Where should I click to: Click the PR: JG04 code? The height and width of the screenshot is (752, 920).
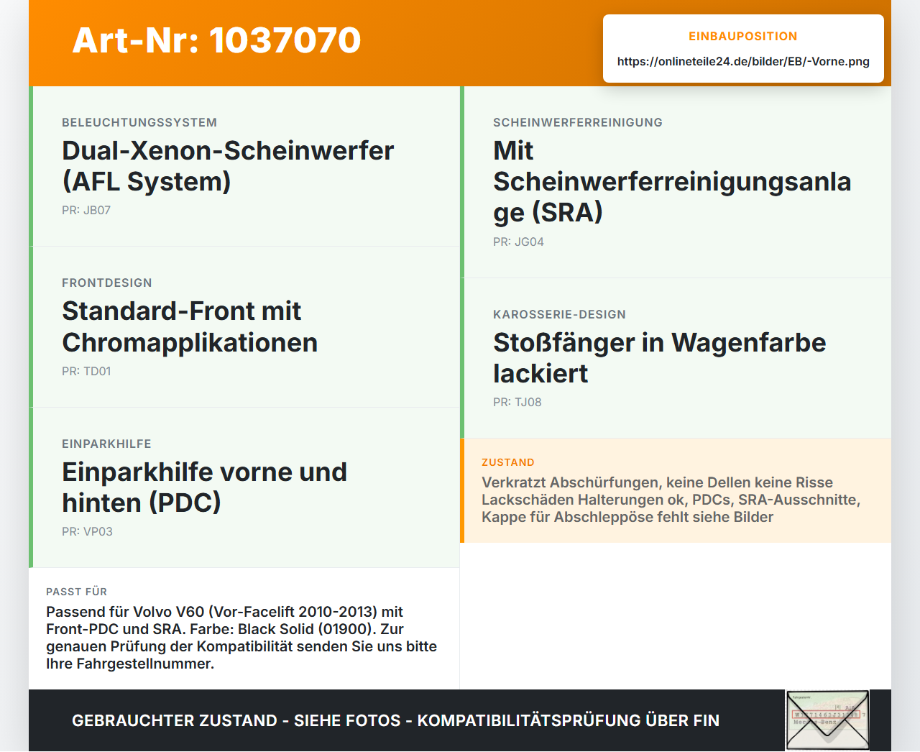tap(518, 242)
